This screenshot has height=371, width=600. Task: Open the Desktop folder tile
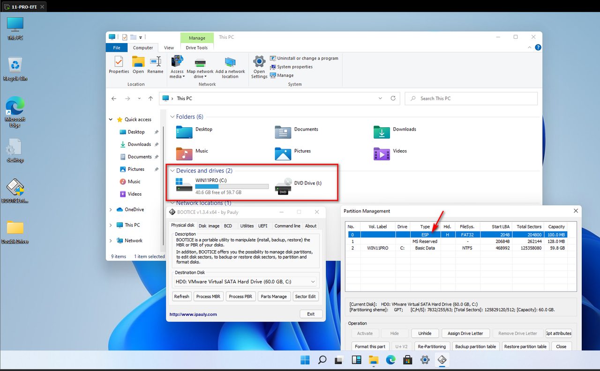tap(195, 132)
